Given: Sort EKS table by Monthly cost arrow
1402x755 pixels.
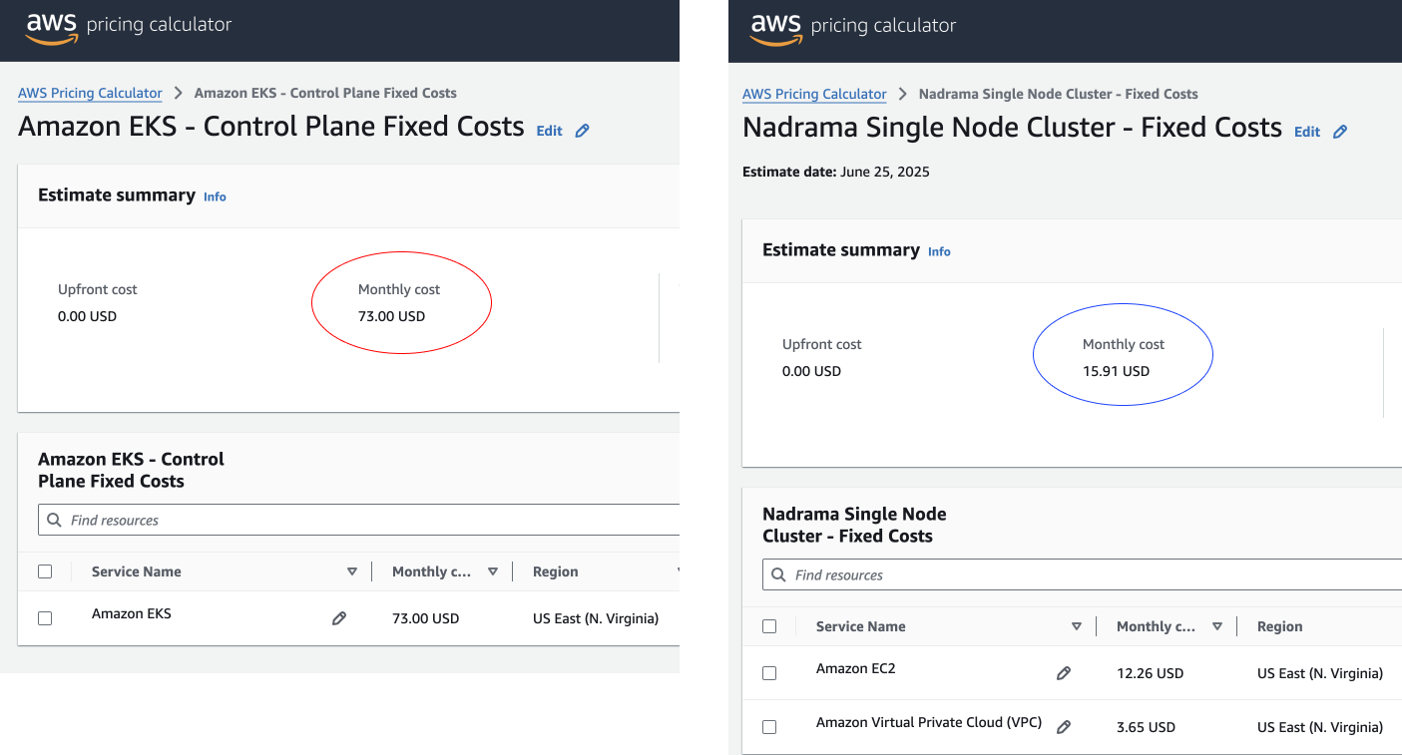Looking at the screenshot, I should (x=493, y=571).
